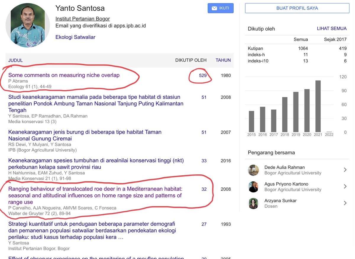Screen dimensions: 355x259
Task: View 33 citations for the 2016 article
Action: click(x=204, y=161)
